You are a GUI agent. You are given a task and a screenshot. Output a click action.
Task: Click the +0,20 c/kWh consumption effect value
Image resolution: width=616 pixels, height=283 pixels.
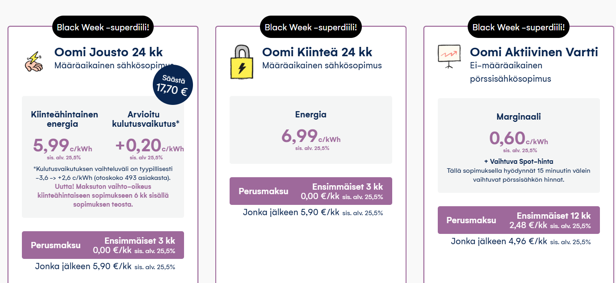point(149,145)
